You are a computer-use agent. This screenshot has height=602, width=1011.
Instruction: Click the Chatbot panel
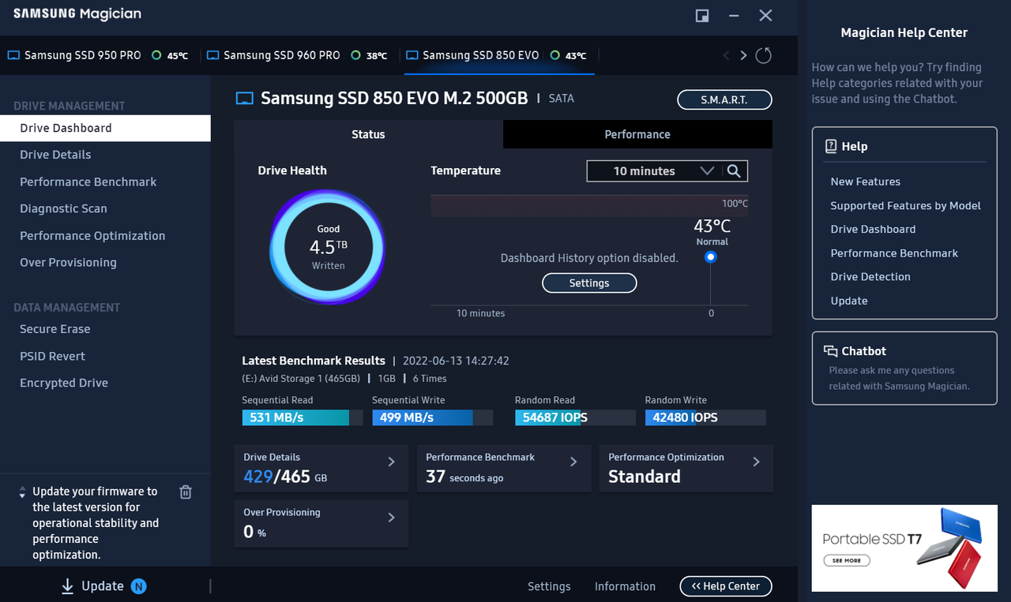point(904,368)
